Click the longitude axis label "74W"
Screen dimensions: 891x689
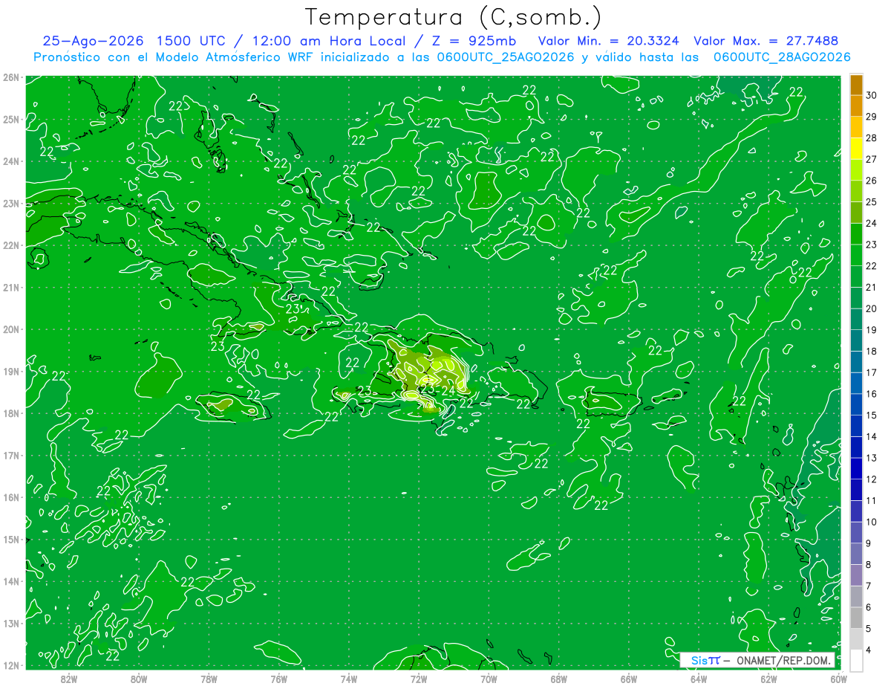(348, 679)
